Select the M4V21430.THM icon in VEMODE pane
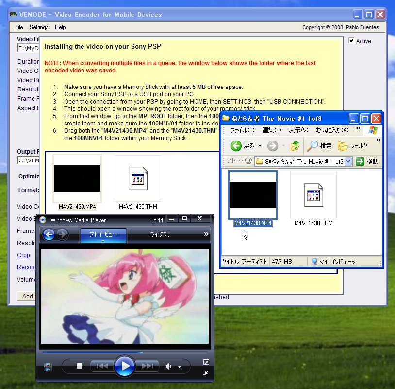This screenshot has height=389, width=395. tap(138, 178)
